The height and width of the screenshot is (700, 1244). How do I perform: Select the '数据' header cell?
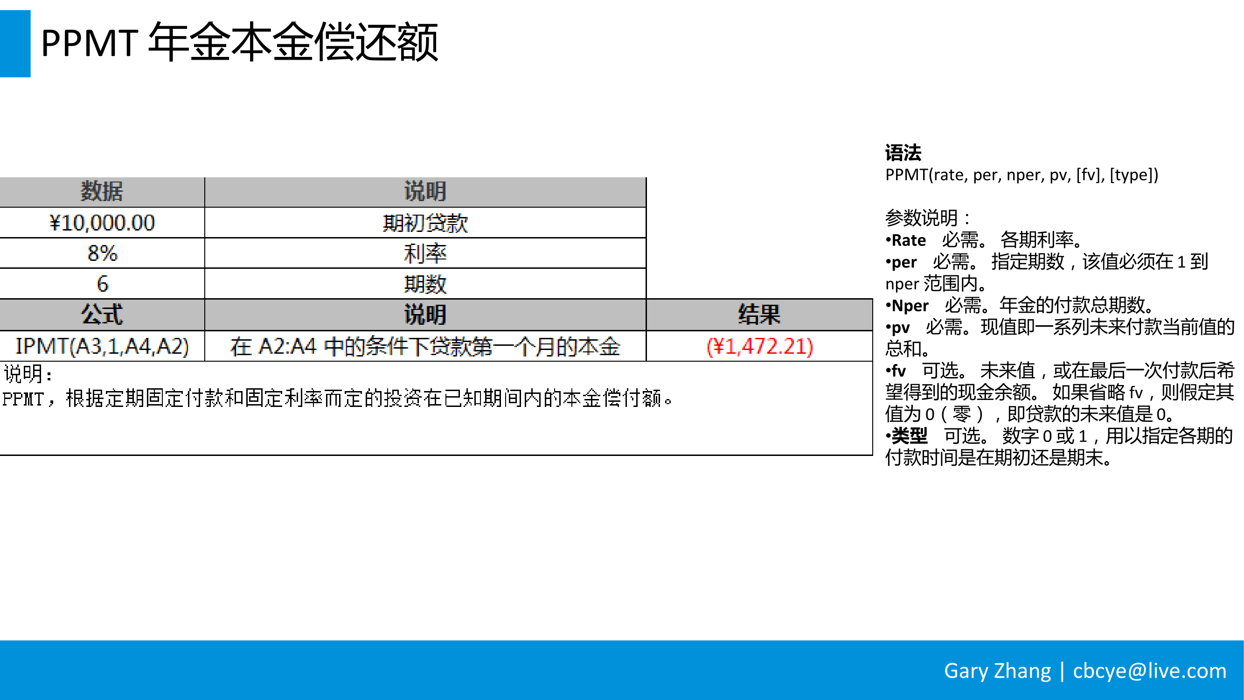pyautogui.click(x=102, y=192)
